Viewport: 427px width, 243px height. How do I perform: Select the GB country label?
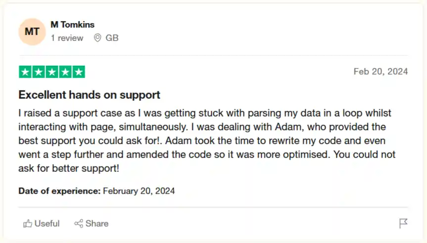(x=112, y=38)
